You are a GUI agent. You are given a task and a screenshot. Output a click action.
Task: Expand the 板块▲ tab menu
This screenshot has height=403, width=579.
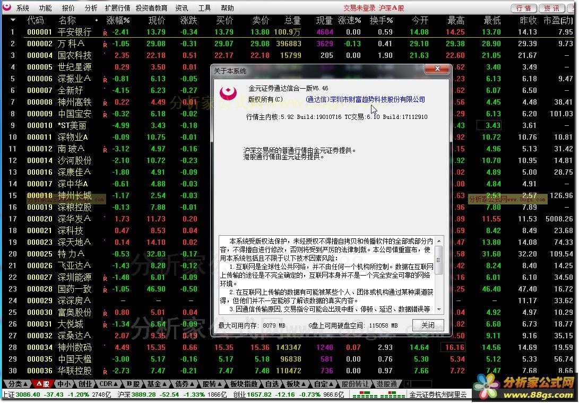pyautogui.click(x=297, y=384)
